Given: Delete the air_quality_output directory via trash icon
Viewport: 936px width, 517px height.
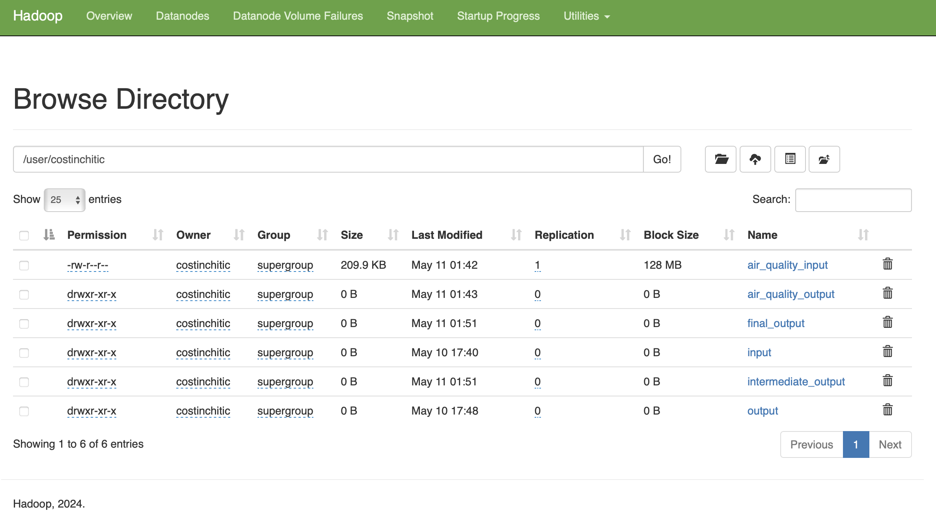Looking at the screenshot, I should click(888, 293).
